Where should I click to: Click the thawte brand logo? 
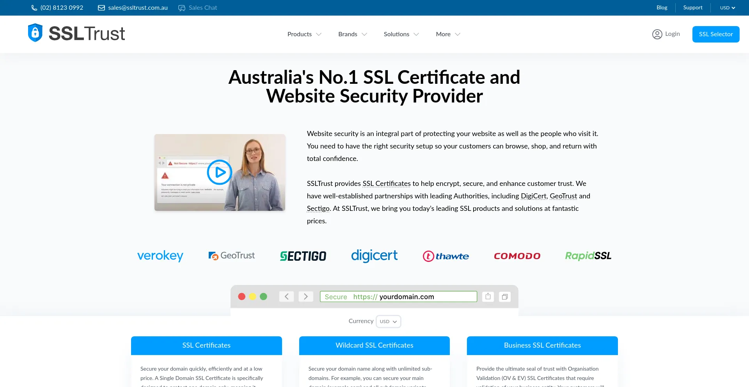(446, 256)
